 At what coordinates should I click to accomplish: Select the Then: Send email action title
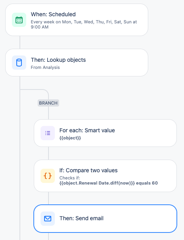pos(81,219)
